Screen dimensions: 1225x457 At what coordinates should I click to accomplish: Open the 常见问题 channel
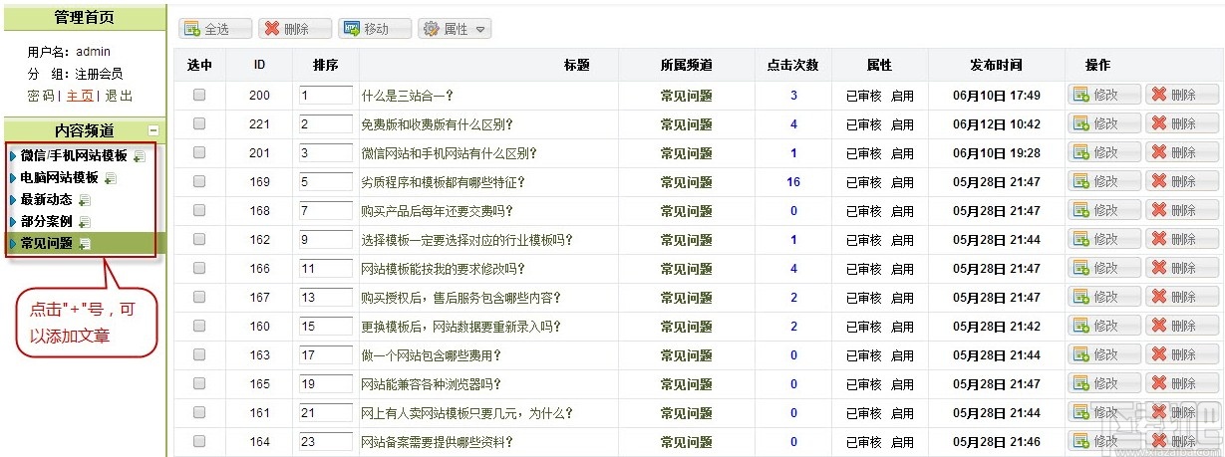coord(46,243)
